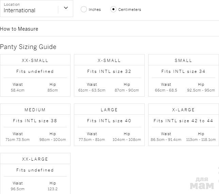The width and height of the screenshot is (219, 194).
Task: Click the Fits INTL size 34 text
Action: pos(183,71)
